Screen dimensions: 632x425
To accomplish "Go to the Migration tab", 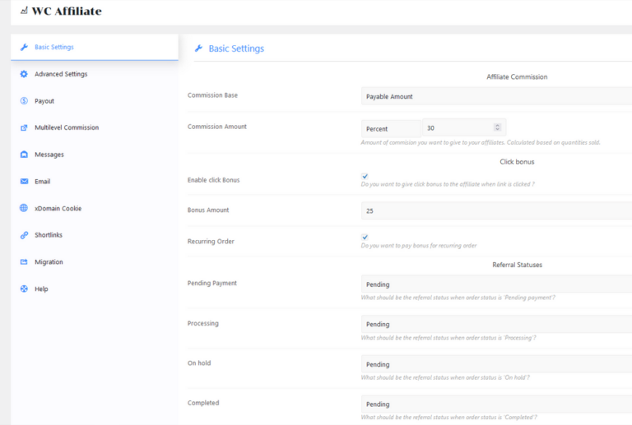I will point(95,262).
